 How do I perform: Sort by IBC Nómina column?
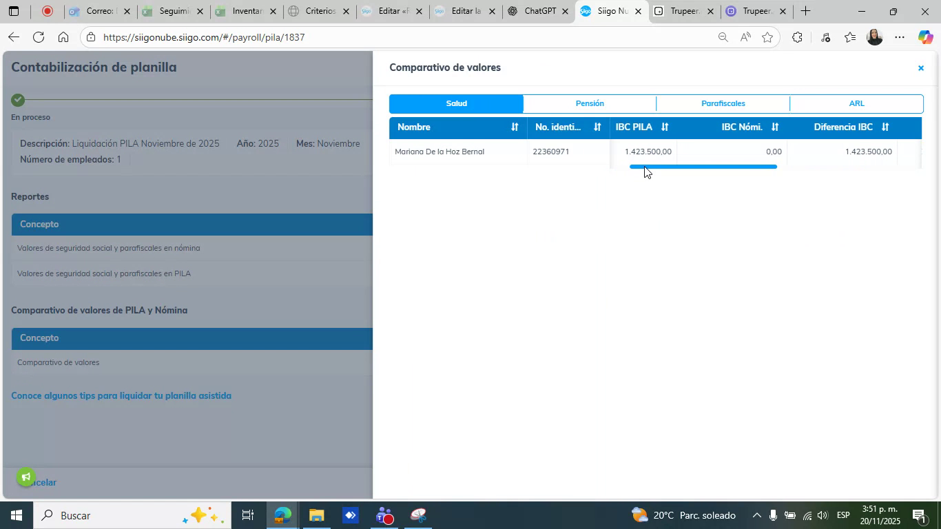tap(775, 127)
